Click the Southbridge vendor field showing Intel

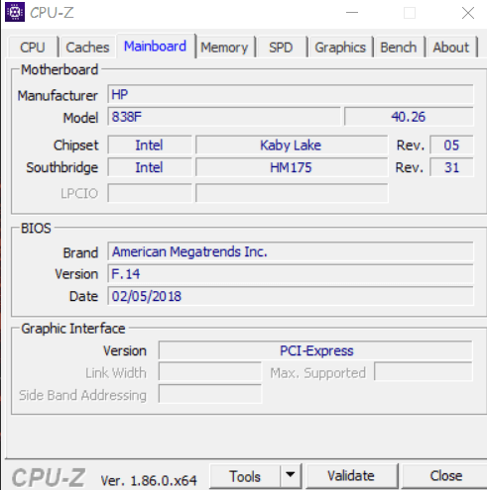(x=150, y=167)
